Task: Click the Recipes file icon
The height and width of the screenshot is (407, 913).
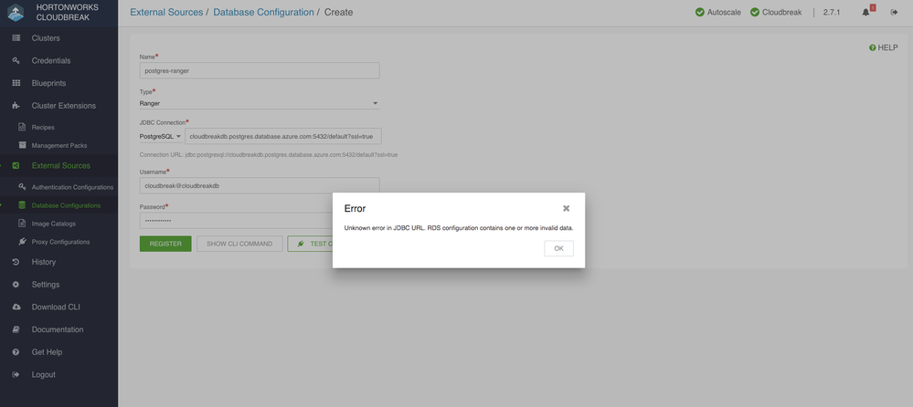Action: [22, 127]
